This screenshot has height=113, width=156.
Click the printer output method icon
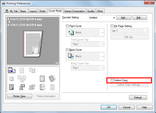(12, 70)
